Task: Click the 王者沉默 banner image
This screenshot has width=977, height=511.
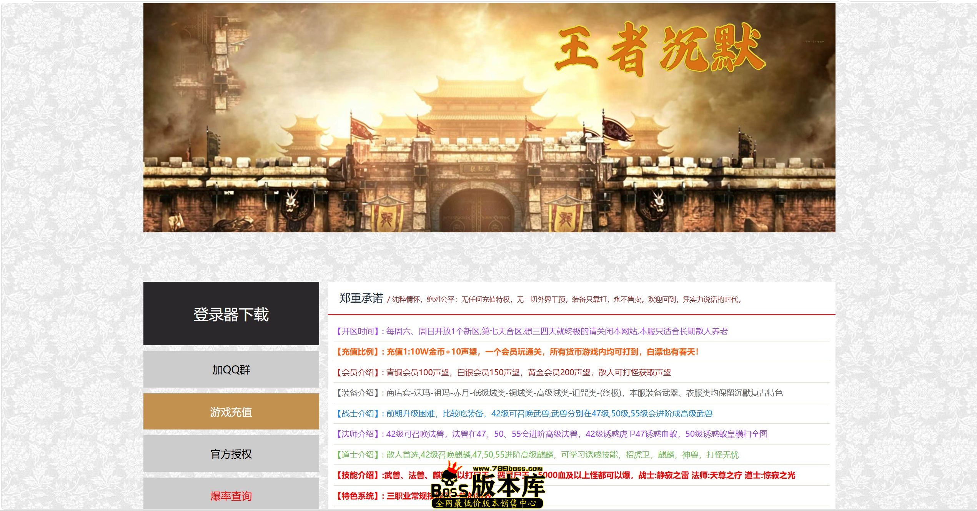Action: pyautogui.click(x=489, y=118)
